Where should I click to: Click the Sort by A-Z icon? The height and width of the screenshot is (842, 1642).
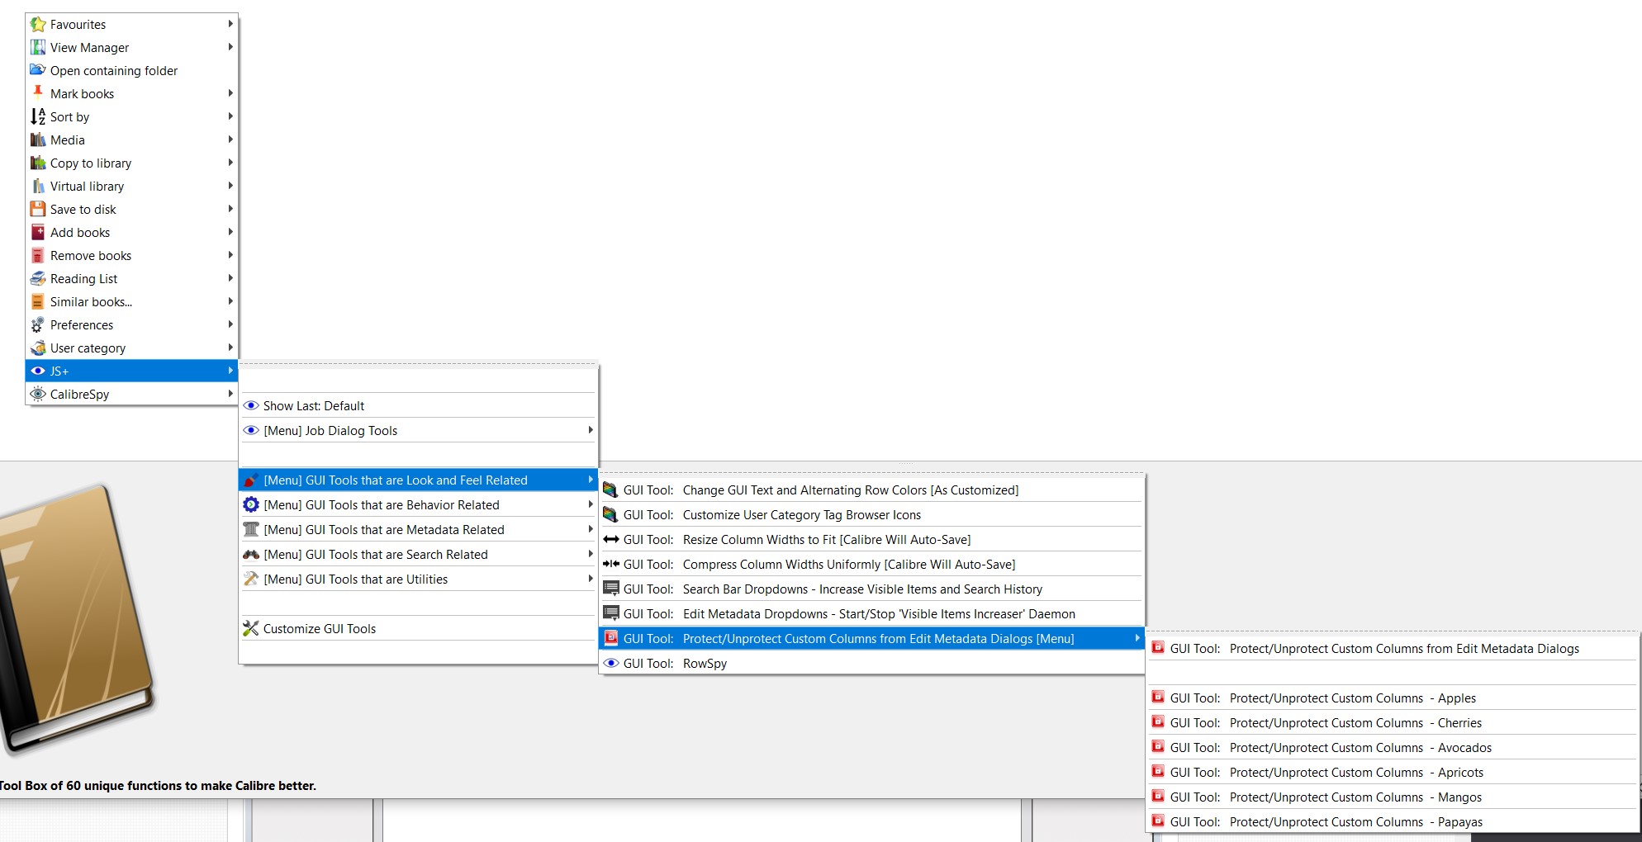[38, 117]
